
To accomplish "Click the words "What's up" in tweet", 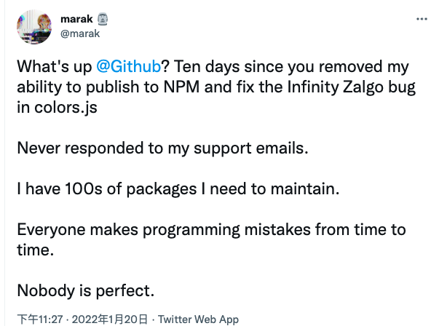I will pyautogui.click(x=55, y=67).
